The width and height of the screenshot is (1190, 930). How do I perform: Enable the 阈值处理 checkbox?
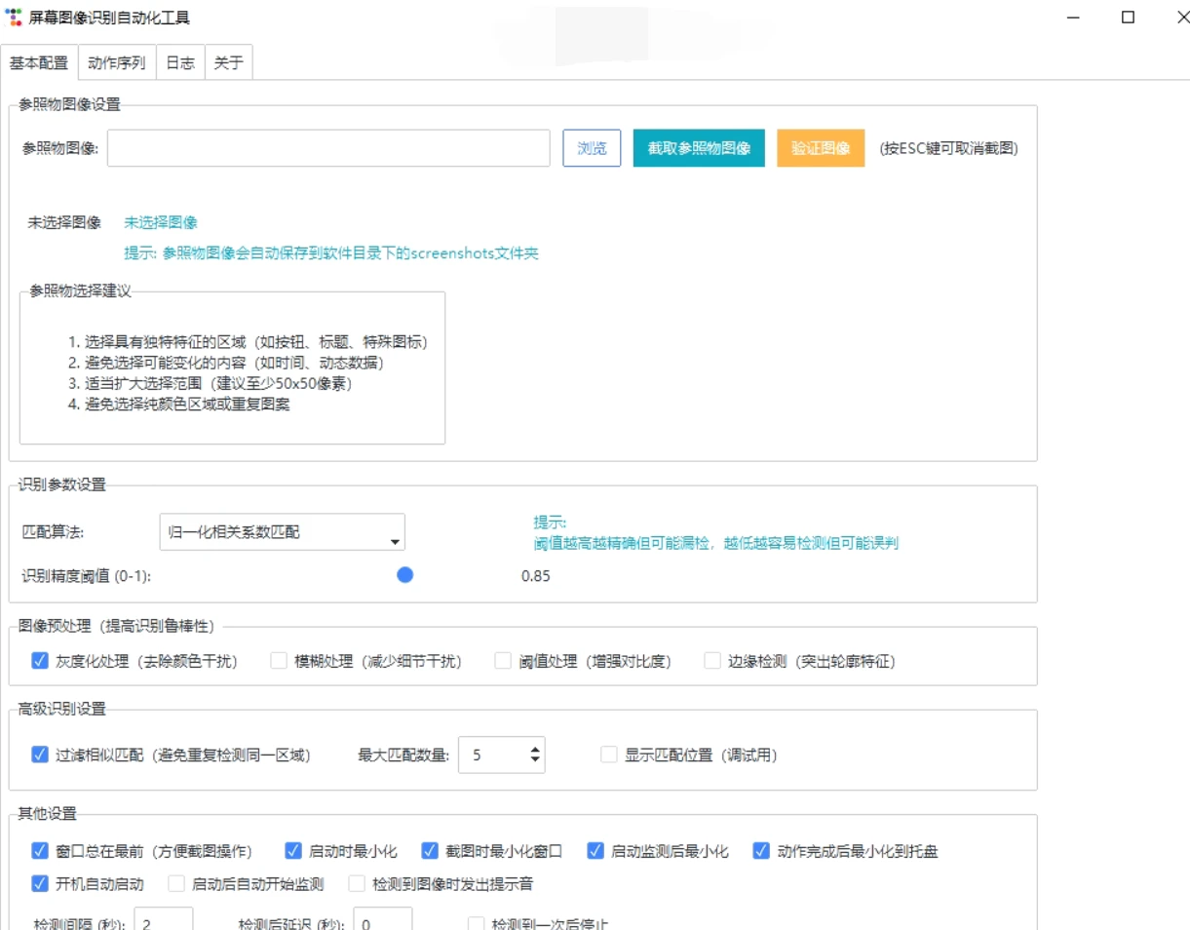503,661
